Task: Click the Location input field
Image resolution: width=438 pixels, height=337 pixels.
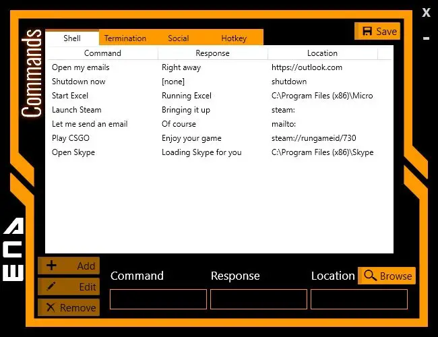Action: point(359,299)
